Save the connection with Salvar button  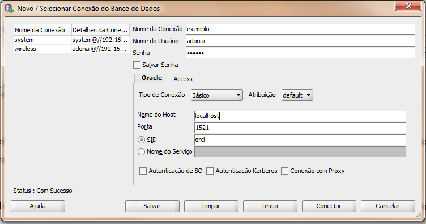pyautogui.click(x=152, y=206)
